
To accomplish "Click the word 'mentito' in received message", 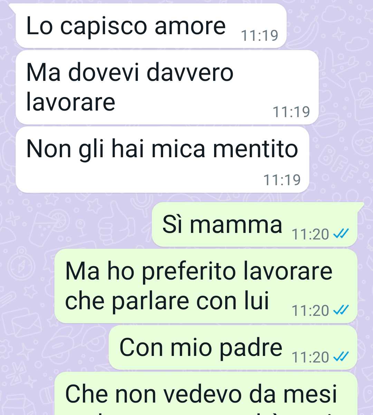I will (x=255, y=149).
